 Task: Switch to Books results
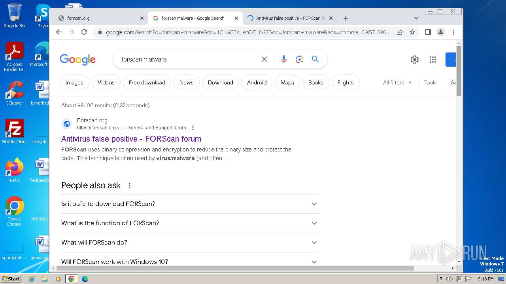pos(316,82)
